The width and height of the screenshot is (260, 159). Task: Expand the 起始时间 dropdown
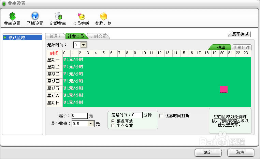pos(84,45)
